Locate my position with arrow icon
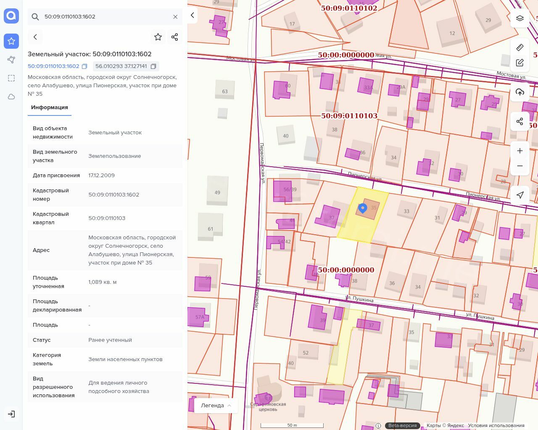The width and height of the screenshot is (538, 430). pos(520,195)
